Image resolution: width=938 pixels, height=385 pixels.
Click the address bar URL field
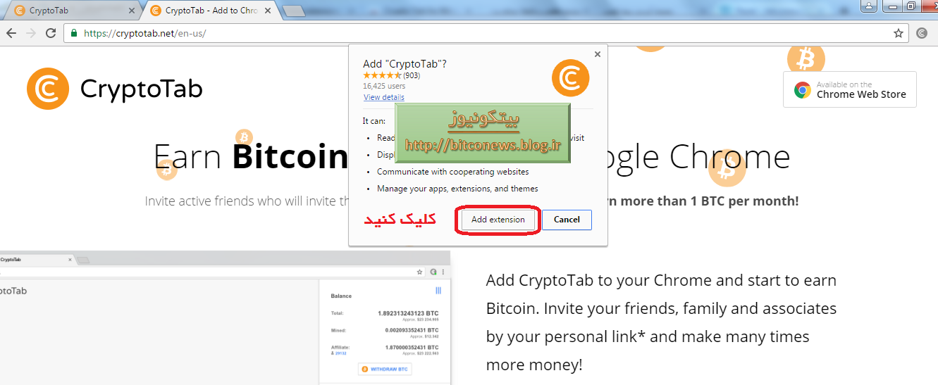click(x=479, y=33)
